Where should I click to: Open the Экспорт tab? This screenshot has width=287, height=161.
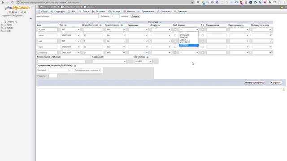click(x=114, y=11)
